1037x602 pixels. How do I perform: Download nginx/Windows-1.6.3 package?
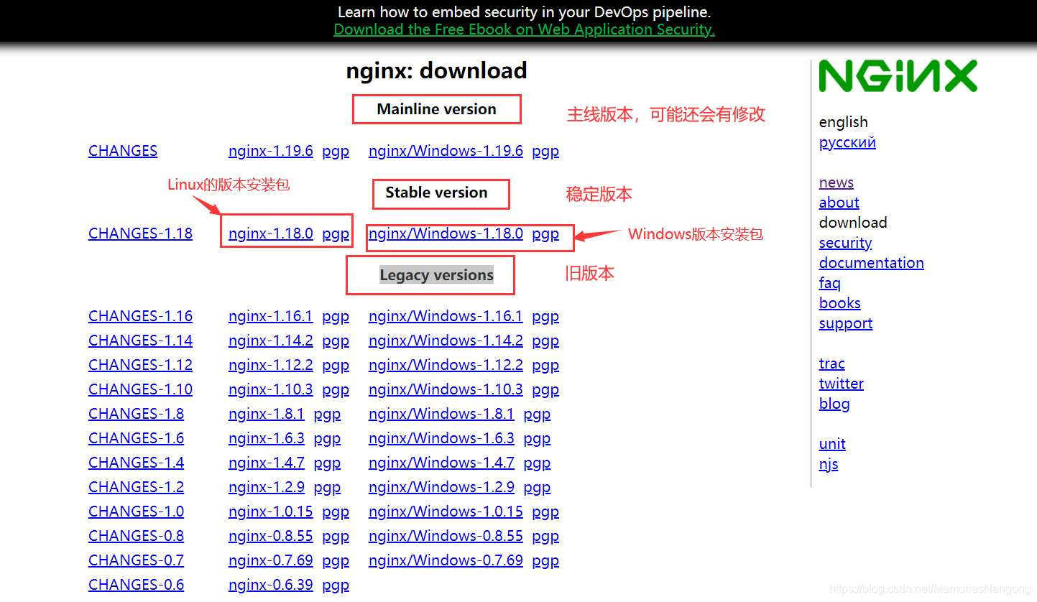coord(441,438)
